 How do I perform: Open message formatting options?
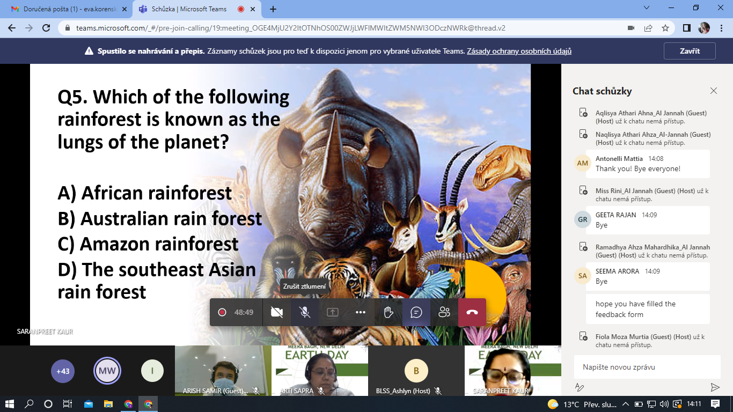click(580, 387)
